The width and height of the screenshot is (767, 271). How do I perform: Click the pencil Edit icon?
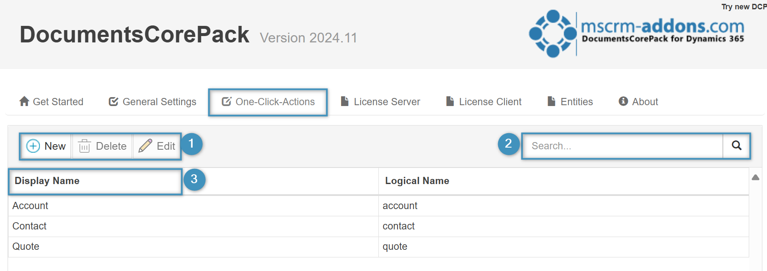point(145,146)
